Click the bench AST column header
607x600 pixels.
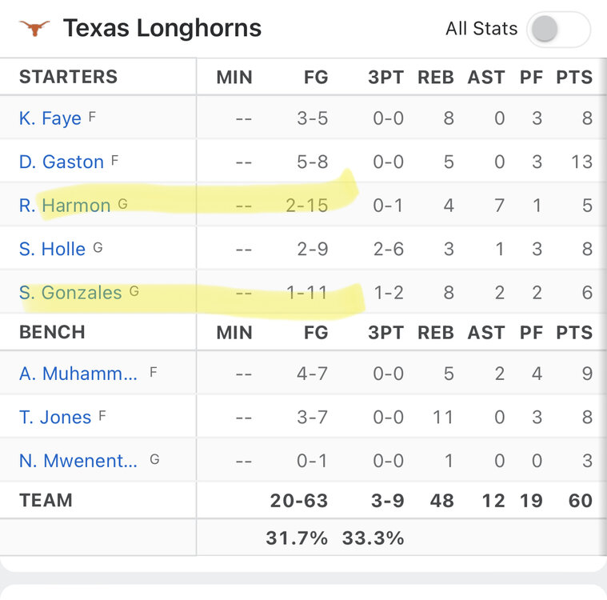pos(486,332)
